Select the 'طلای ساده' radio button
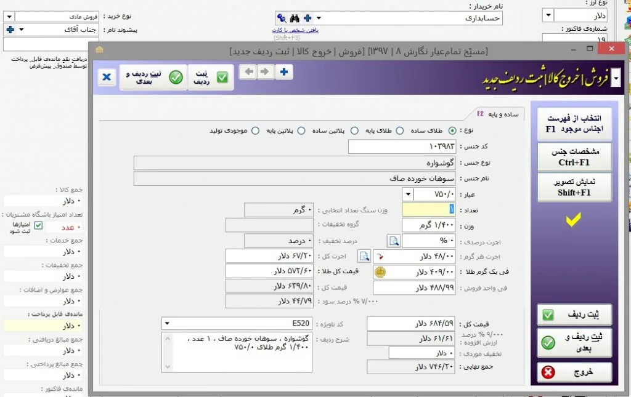 [452, 130]
